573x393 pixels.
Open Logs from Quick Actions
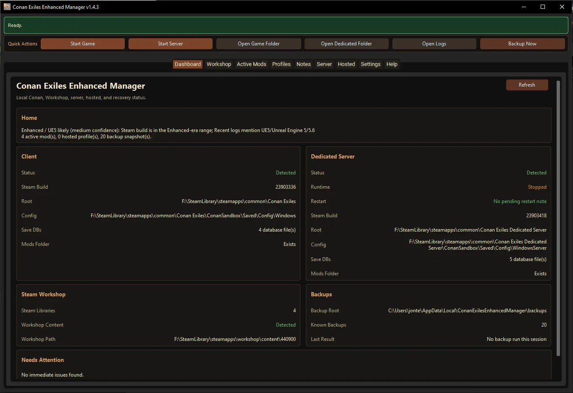pyautogui.click(x=434, y=44)
